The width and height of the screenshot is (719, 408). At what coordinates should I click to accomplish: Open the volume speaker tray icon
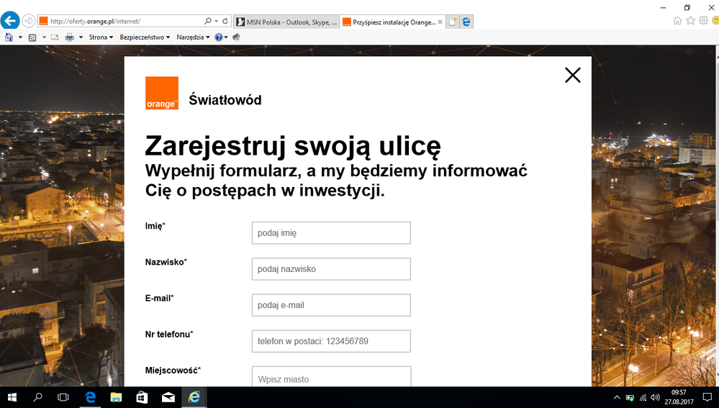click(x=655, y=397)
